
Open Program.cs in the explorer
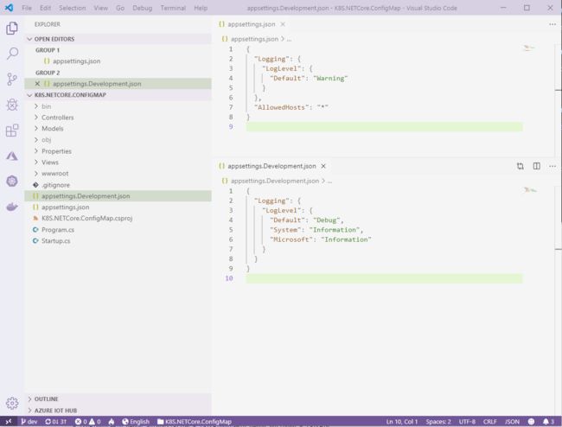point(118,230)
